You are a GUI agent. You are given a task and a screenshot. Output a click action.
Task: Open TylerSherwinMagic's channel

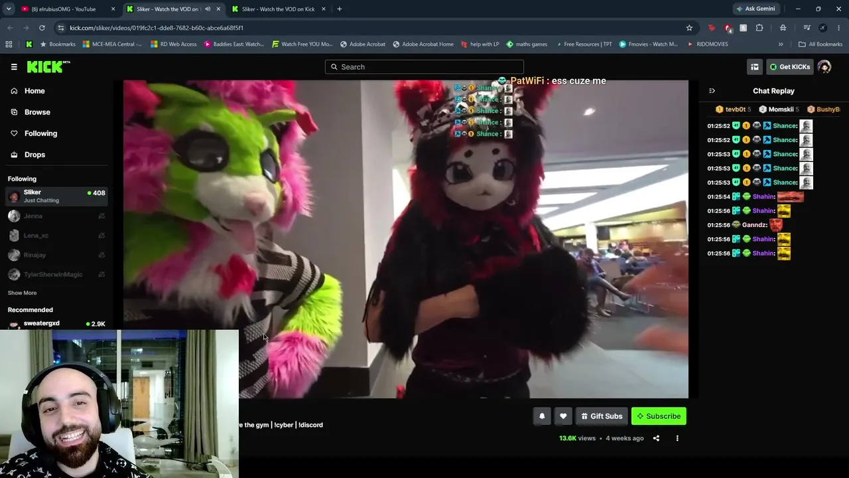coord(56,274)
